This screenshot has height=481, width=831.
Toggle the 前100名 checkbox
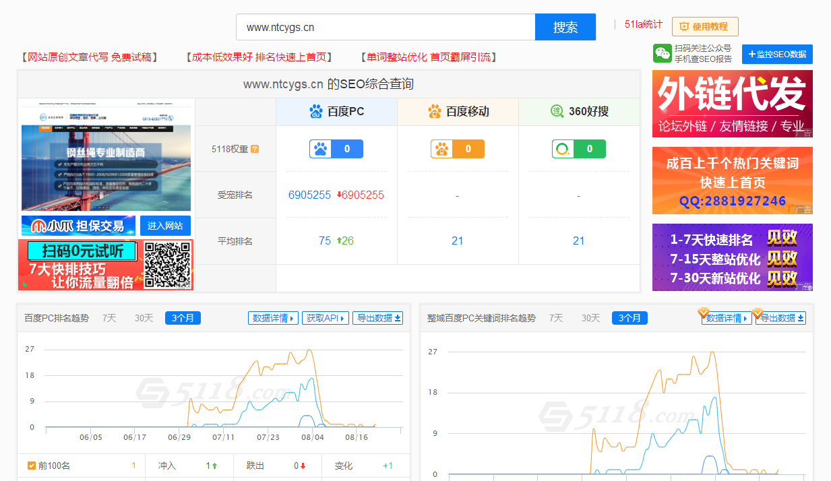pyautogui.click(x=32, y=466)
